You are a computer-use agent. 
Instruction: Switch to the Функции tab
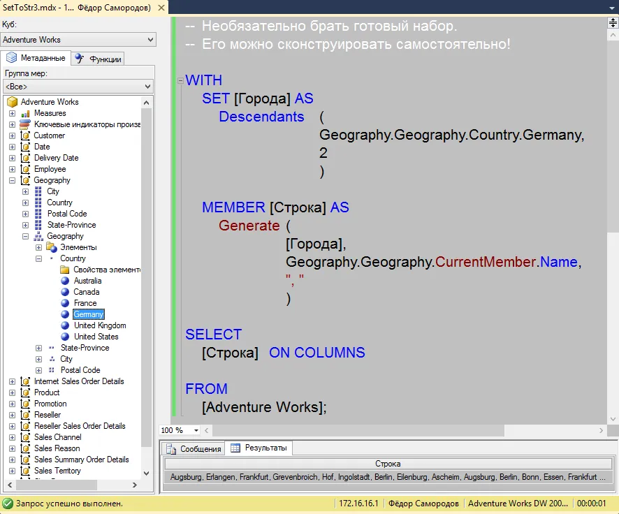click(x=99, y=59)
